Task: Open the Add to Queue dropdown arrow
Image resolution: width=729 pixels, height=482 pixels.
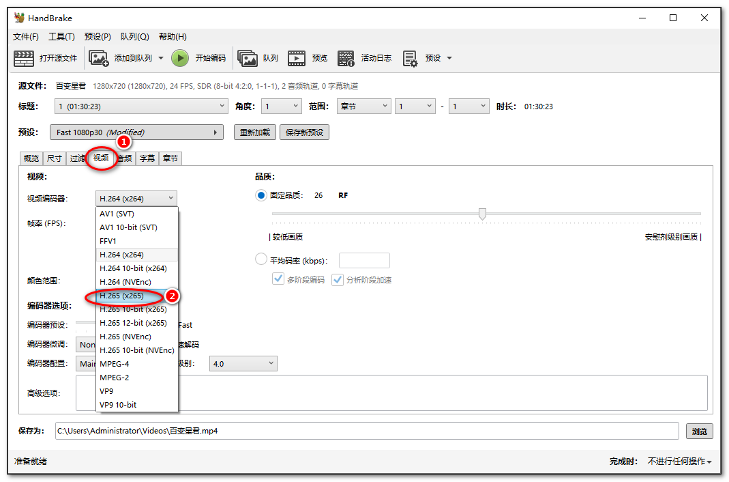Action: coord(161,58)
